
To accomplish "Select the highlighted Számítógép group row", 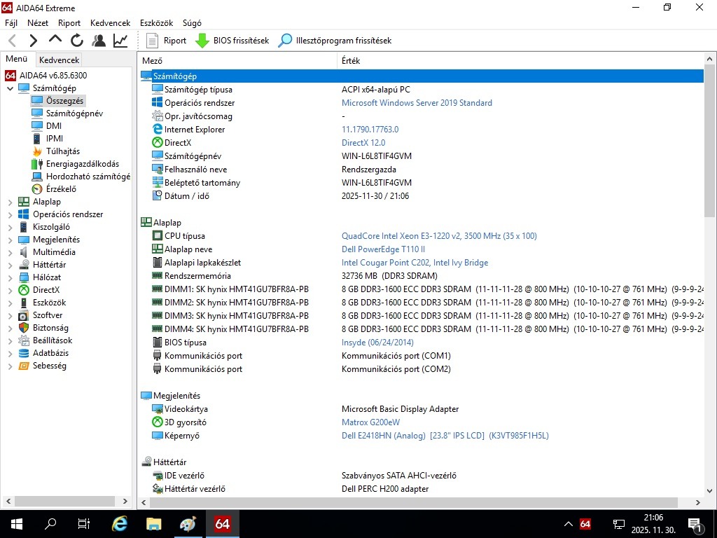I will (x=422, y=76).
